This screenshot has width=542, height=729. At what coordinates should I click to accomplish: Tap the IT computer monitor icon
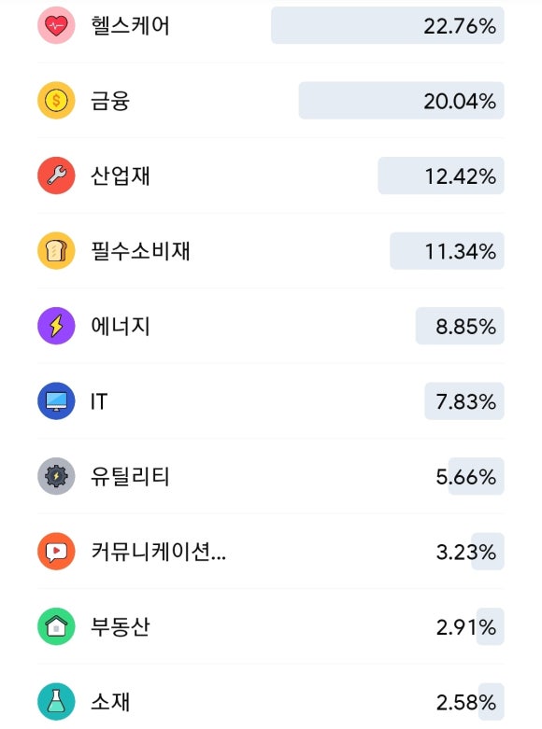coord(56,401)
